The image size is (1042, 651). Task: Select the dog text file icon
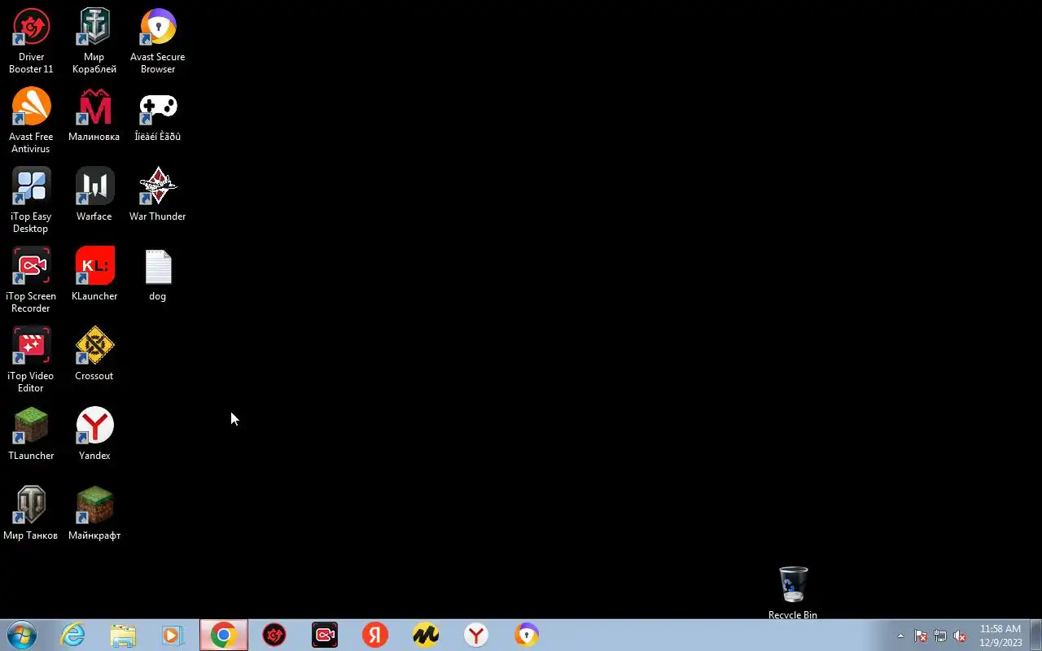(158, 274)
